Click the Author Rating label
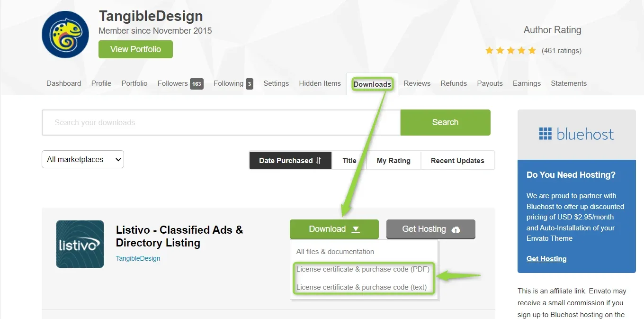644x319 pixels. (552, 30)
